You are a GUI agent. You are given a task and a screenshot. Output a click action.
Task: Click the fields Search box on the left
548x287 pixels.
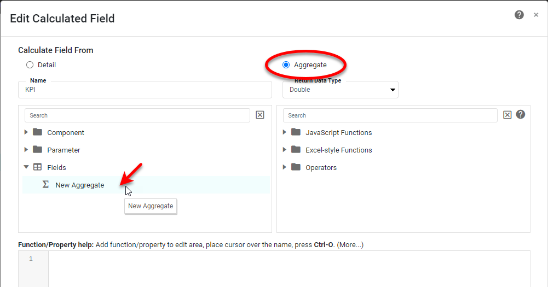pyautogui.click(x=137, y=115)
